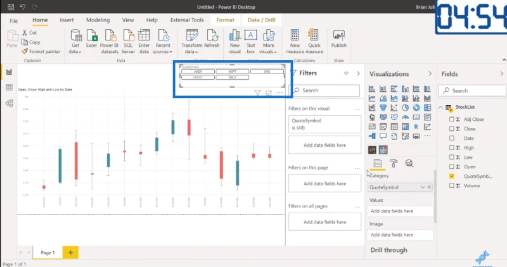Select the Funnel visualization icon

(383, 108)
